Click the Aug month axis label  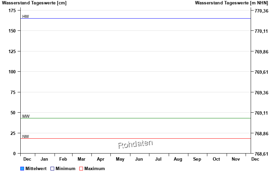tap(178, 159)
